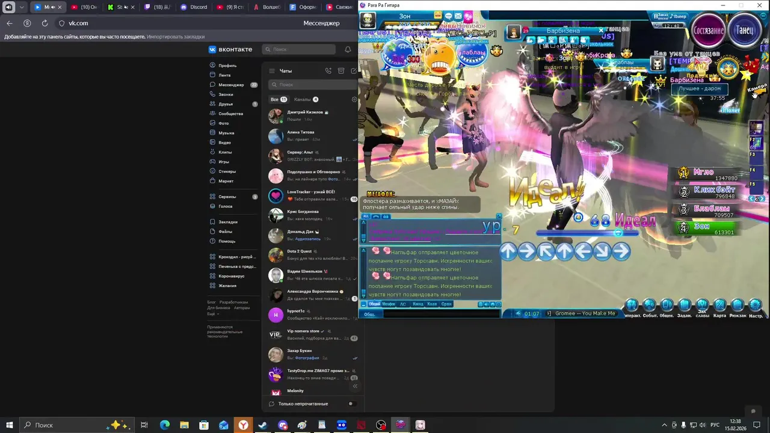Switch to Discord browser tab
Viewport: 770px width, 433px height.
coord(194,7)
